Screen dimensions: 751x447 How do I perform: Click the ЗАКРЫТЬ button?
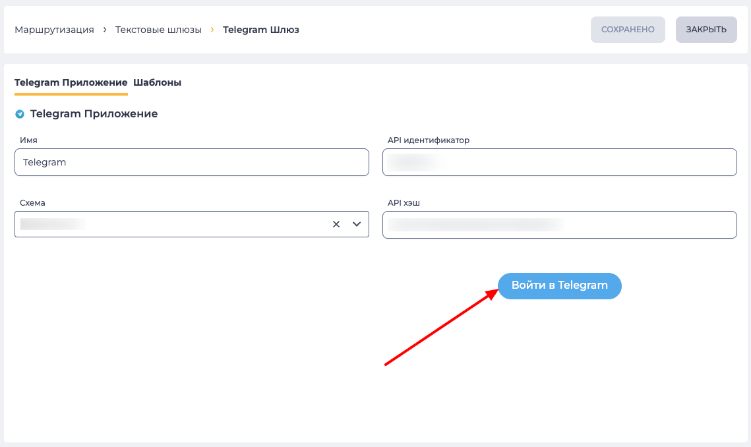706,30
